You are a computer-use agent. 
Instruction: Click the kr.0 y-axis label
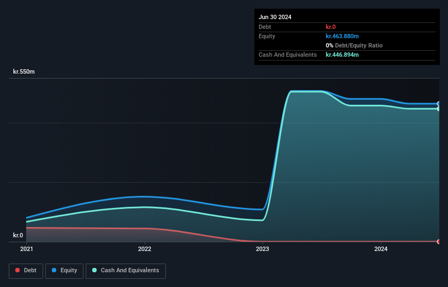coord(18,235)
